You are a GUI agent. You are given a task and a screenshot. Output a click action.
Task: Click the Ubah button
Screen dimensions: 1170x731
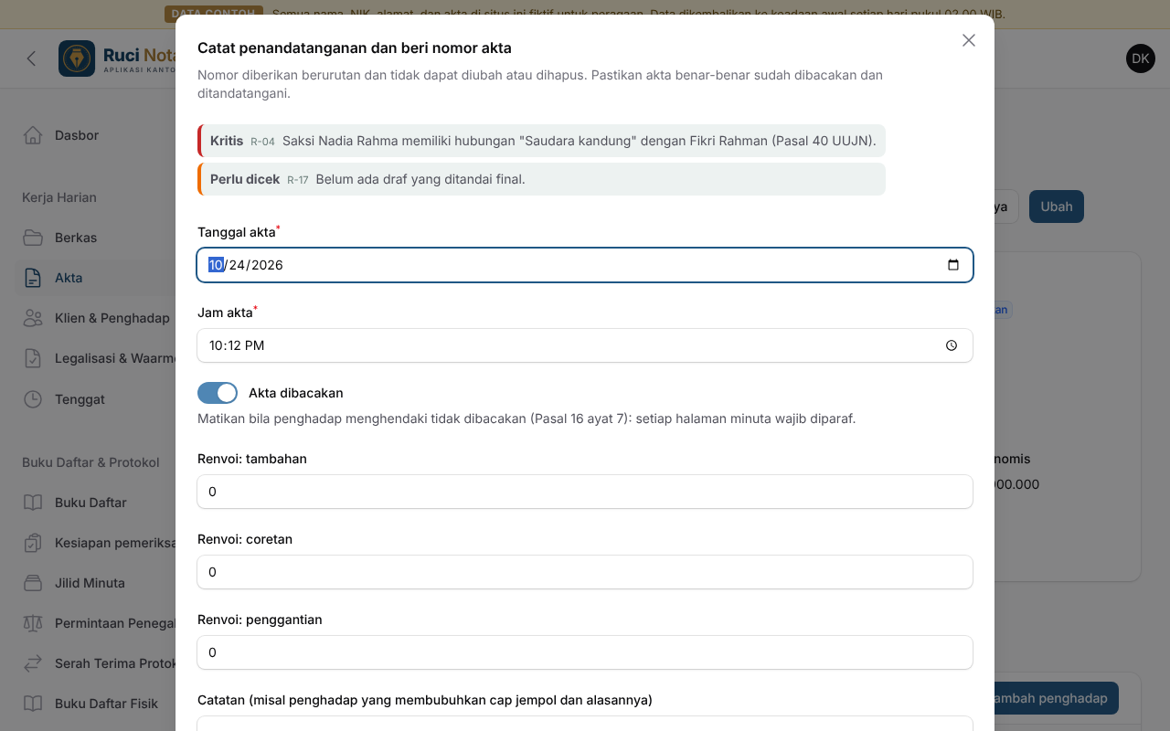(1057, 207)
